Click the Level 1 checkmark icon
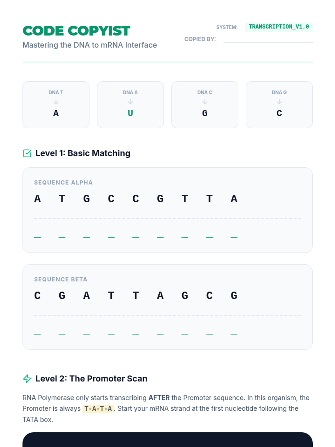The width and height of the screenshot is (335, 447). click(27, 153)
